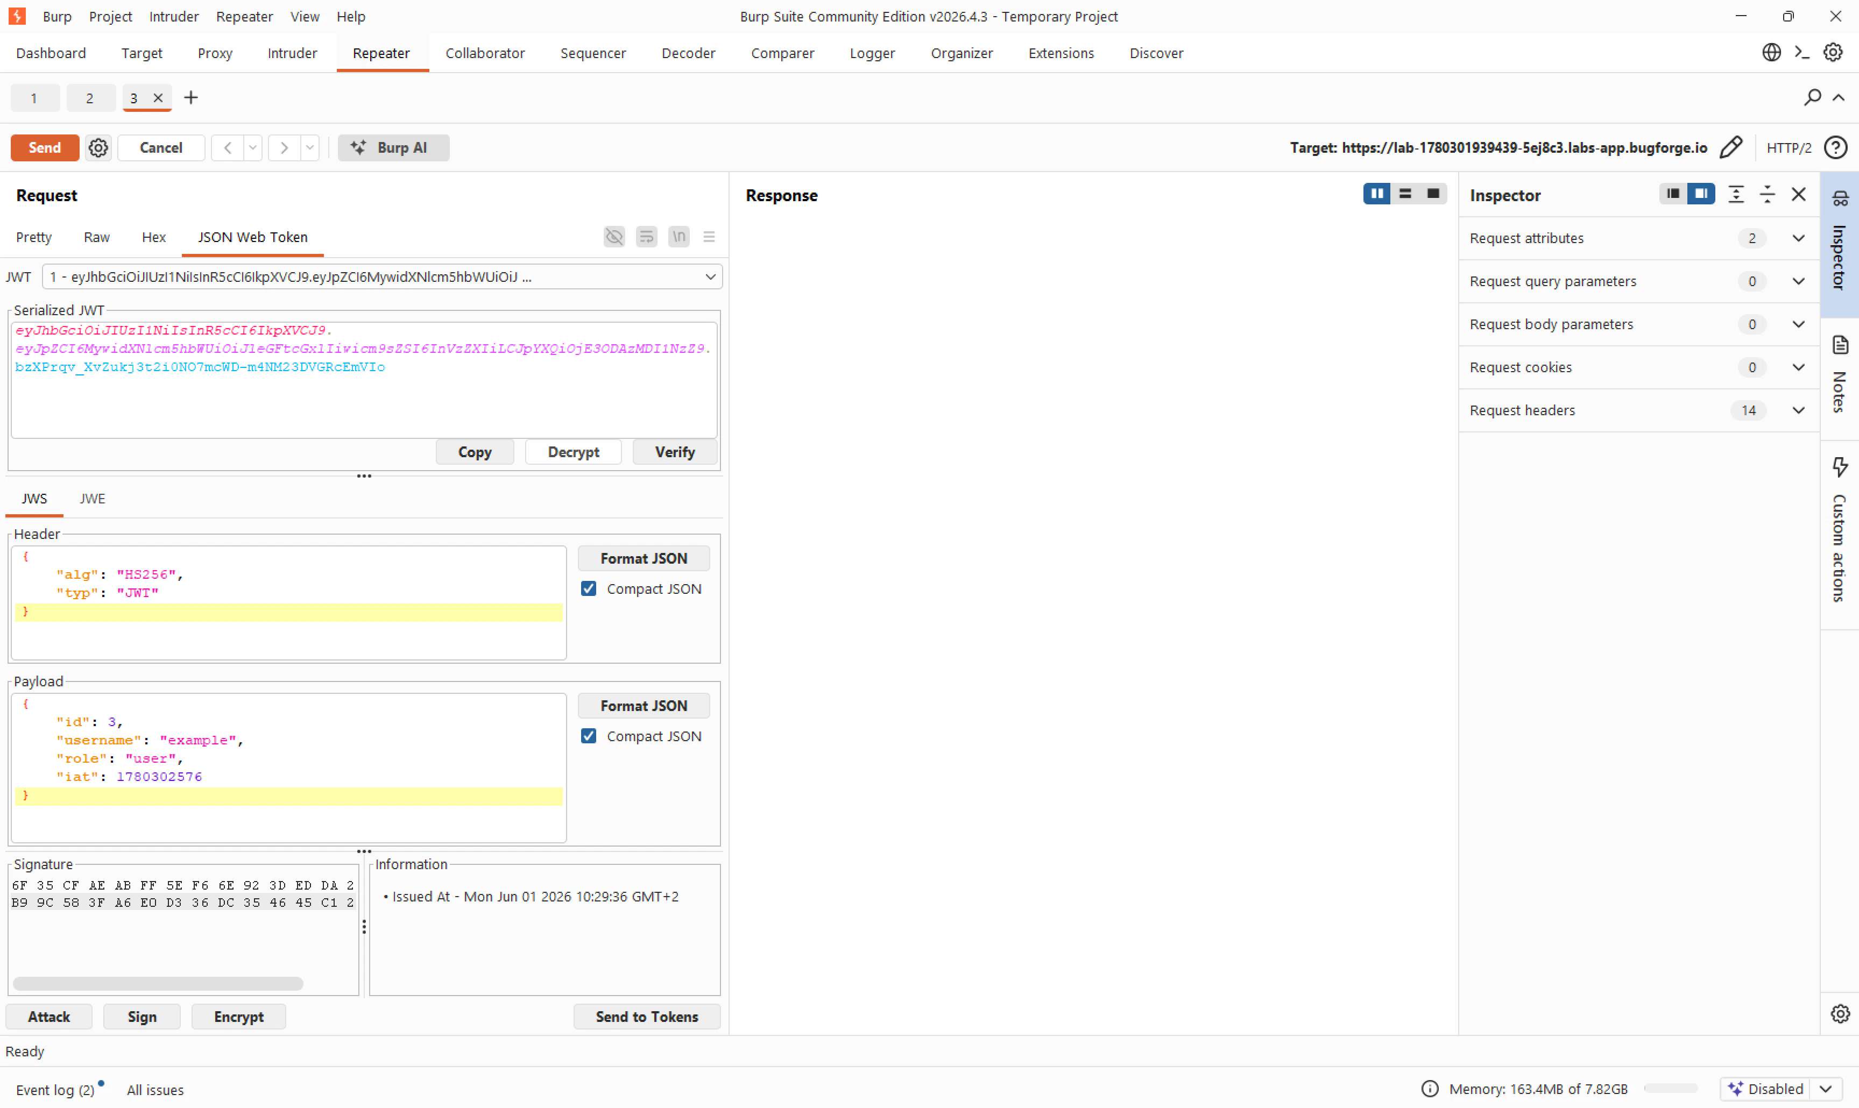Open the help icon next to HTTP/2
Image resolution: width=1859 pixels, height=1108 pixels.
tap(1835, 148)
